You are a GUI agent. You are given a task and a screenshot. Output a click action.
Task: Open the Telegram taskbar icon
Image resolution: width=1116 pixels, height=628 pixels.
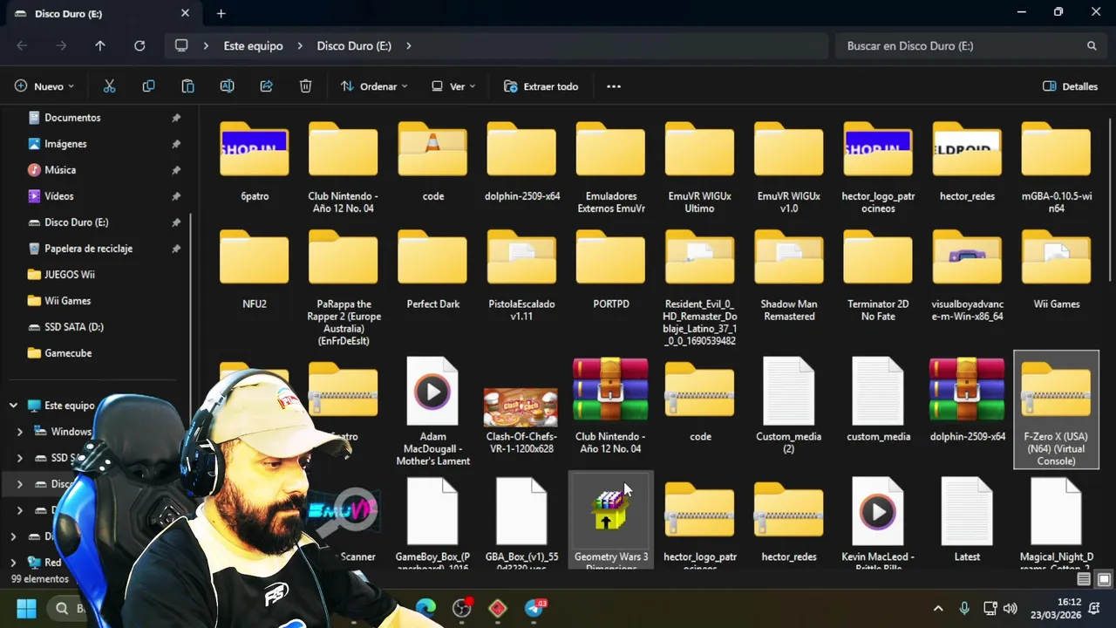click(x=534, y=608)
